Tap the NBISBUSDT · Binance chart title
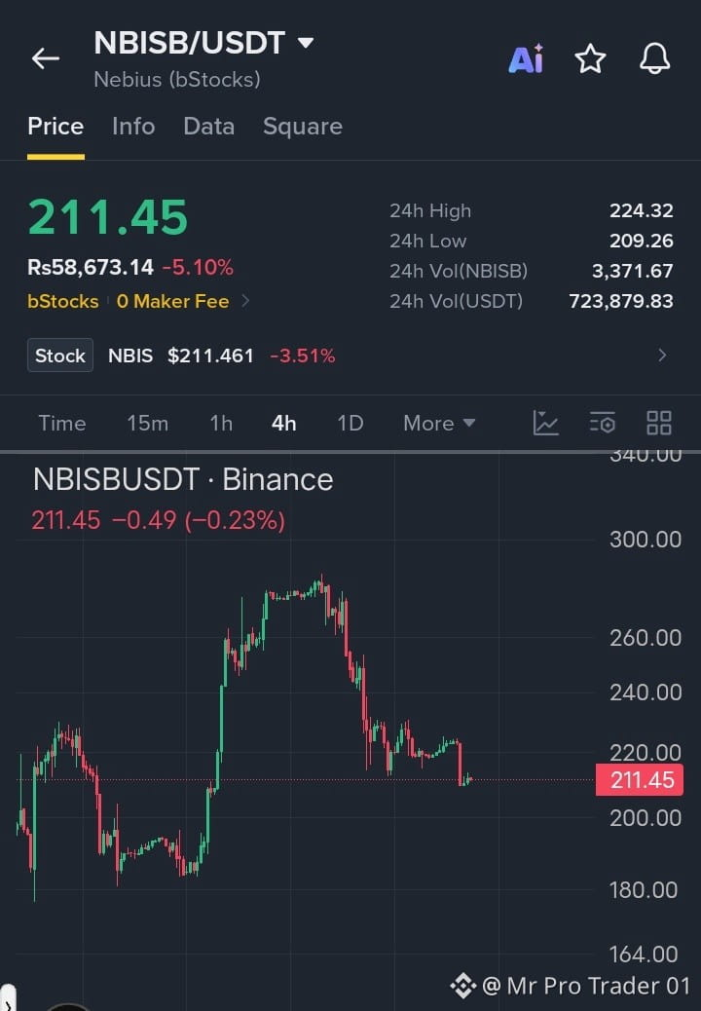701x1011 pixels. click(x=183, y=480)
